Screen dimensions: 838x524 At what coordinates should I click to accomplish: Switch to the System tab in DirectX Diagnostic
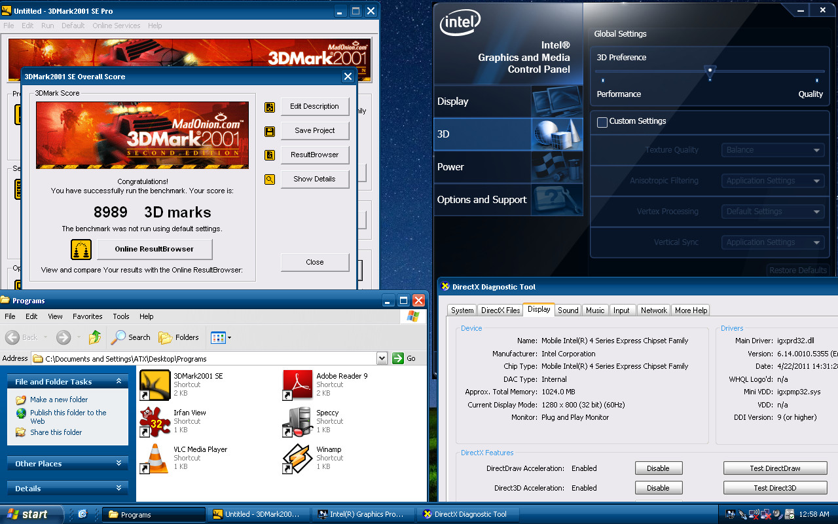point(462,310)
